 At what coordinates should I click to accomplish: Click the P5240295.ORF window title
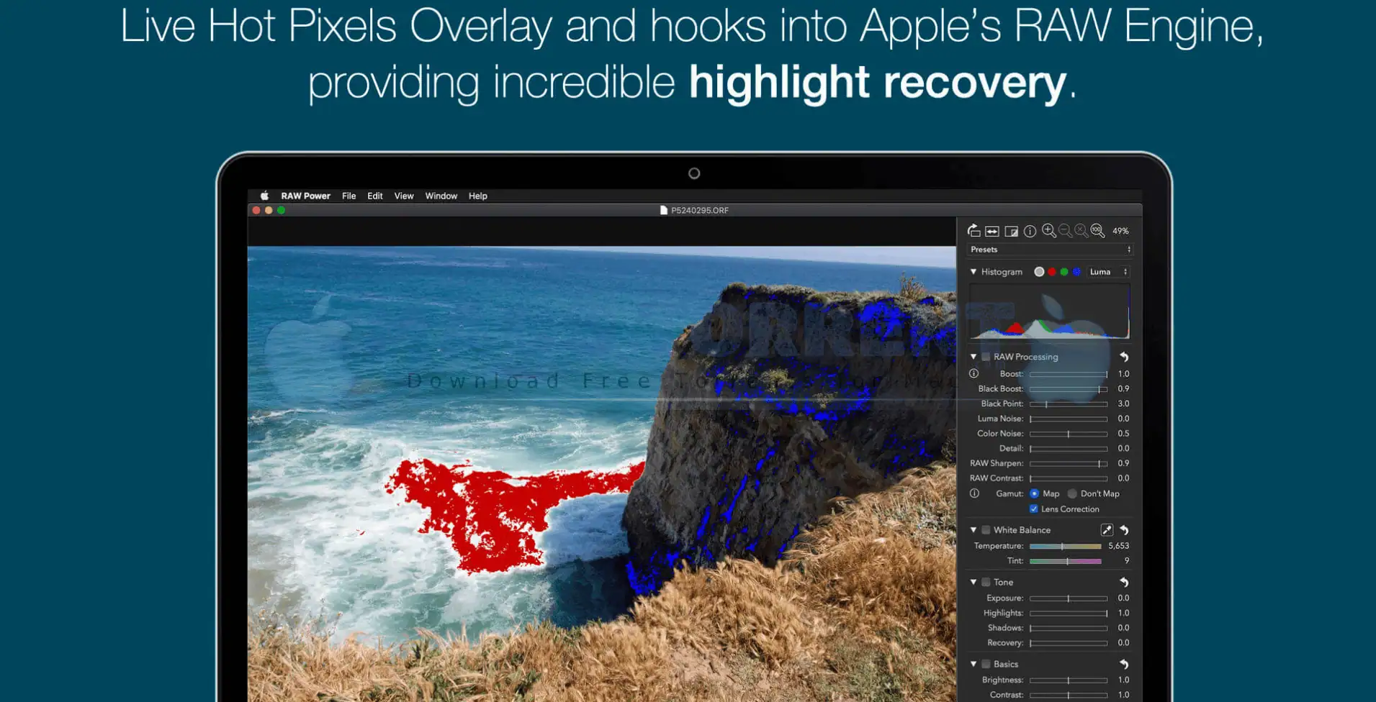coord(700,210)
